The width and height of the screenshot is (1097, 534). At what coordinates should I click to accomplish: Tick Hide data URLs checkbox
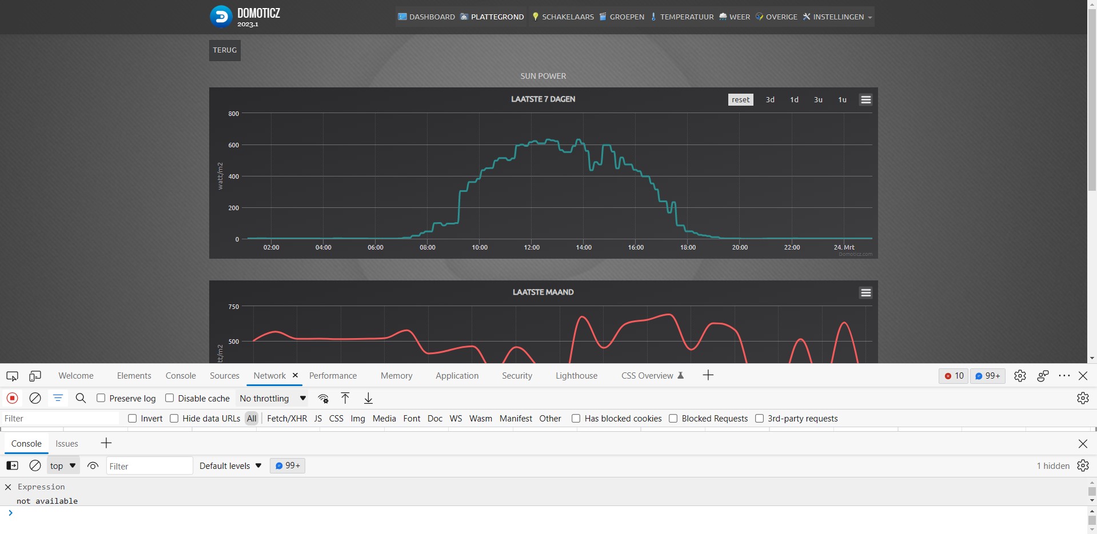tap(174, 419)
